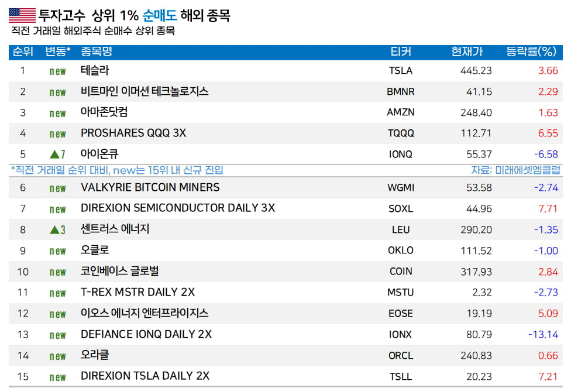The image size is (564, 388).
Task: Click the new badge beside 코인베이스 글로벌
Action: tap(57, 272)
